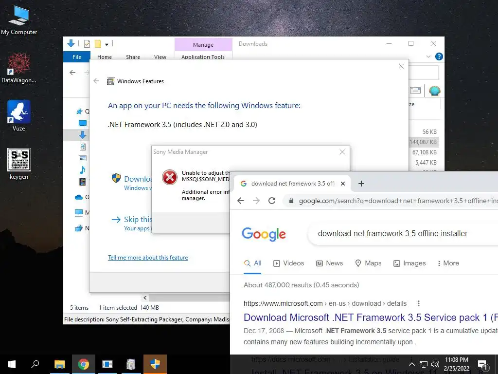Select Downloads folder in Explorer sidebar
The width and height of the screenshot is (498, 374).
[x=83, y=135]
